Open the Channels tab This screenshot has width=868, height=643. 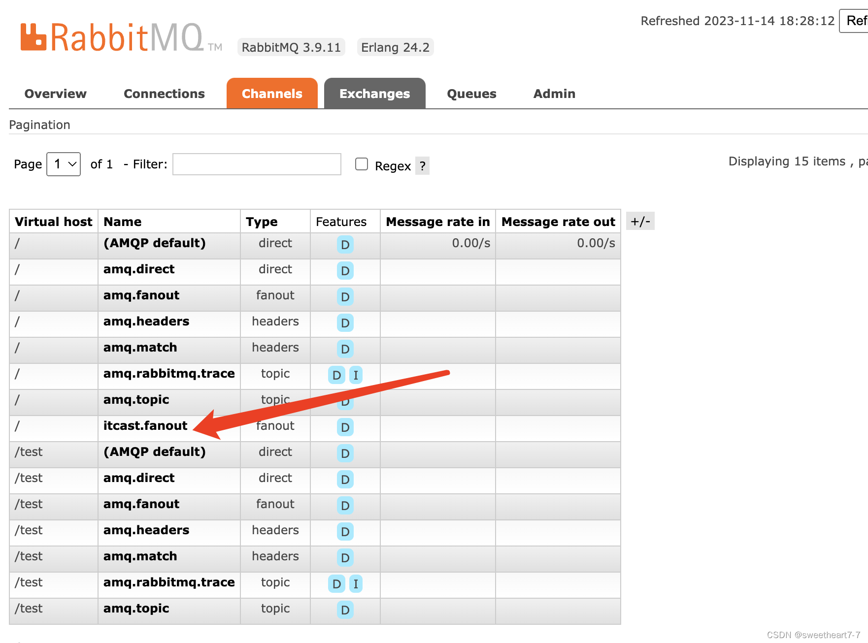click(x=272, y=94)
